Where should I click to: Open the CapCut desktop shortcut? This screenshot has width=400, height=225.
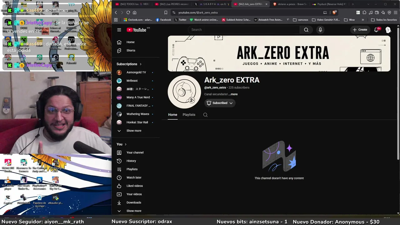[x=8, y=199]
